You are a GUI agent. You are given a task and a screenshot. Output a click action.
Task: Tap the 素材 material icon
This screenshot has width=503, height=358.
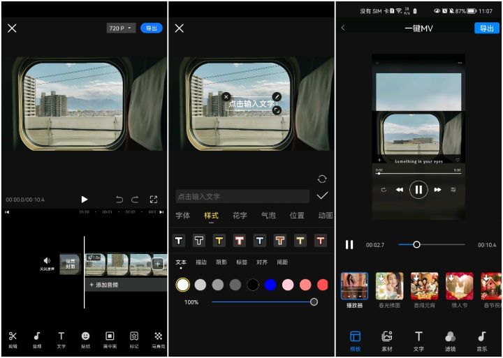pyautogui.click(x=387, y=339)
